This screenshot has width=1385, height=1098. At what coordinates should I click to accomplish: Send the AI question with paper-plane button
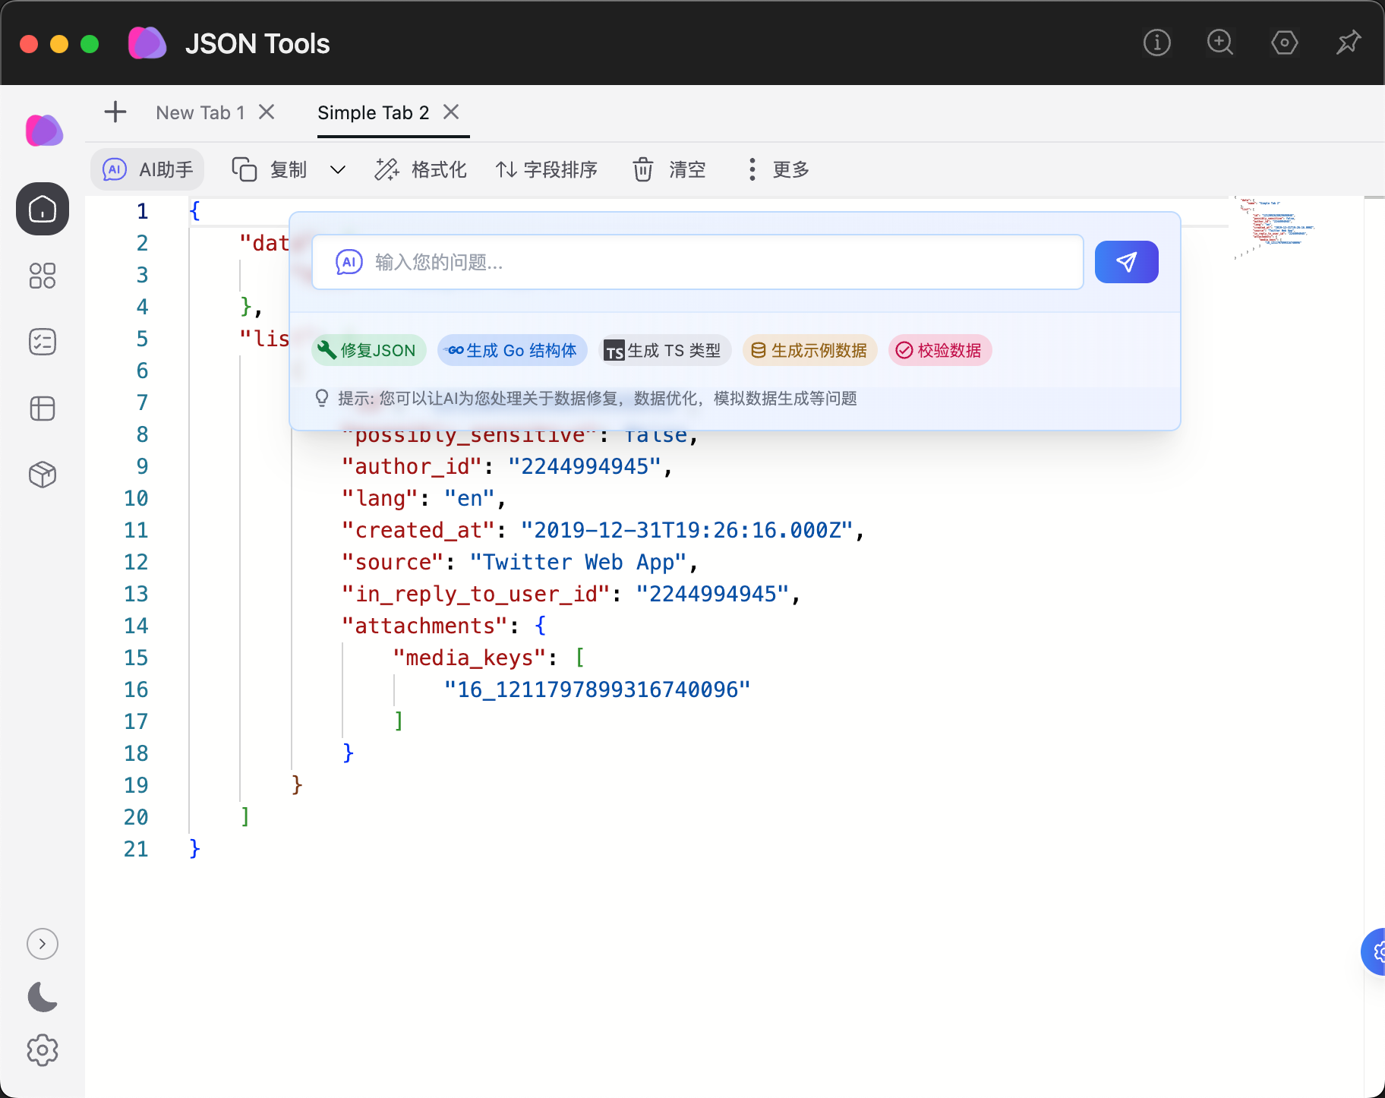[1126, 262]
